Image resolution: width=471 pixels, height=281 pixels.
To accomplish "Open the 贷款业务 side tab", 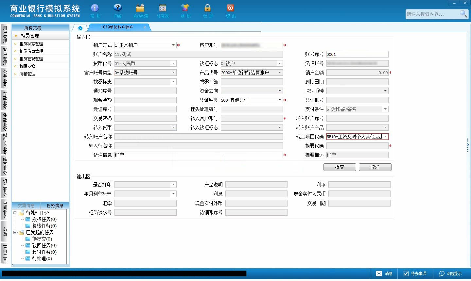I will click(5, 122).
